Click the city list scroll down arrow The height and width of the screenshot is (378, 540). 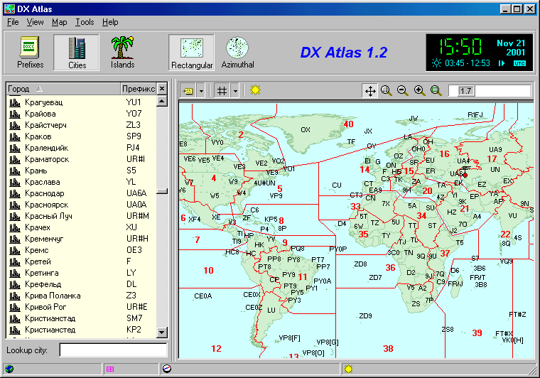point(162,333)
